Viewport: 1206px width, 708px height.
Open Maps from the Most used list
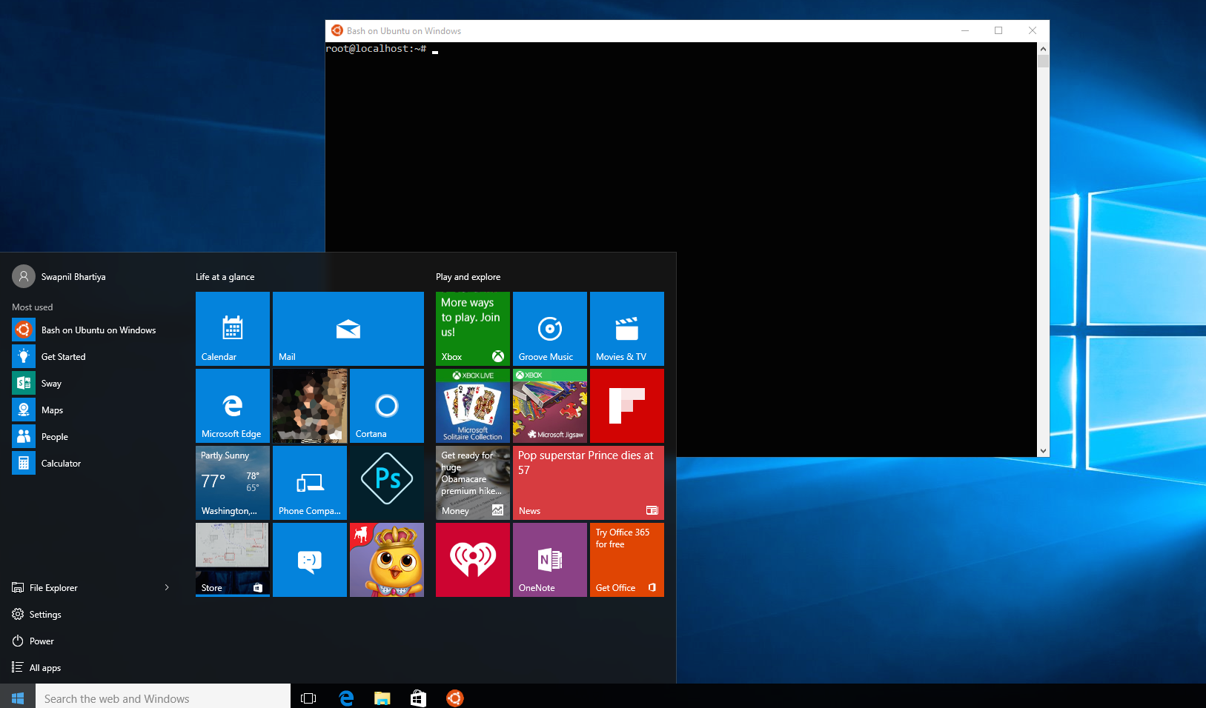coord(53,410)
